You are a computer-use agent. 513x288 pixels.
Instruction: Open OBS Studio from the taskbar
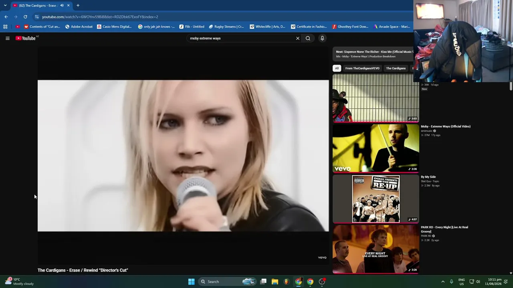(x=322, y=282)
